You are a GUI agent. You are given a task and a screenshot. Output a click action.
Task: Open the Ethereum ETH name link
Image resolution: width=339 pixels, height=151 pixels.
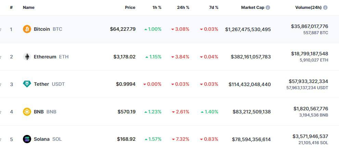click(51, 57)
